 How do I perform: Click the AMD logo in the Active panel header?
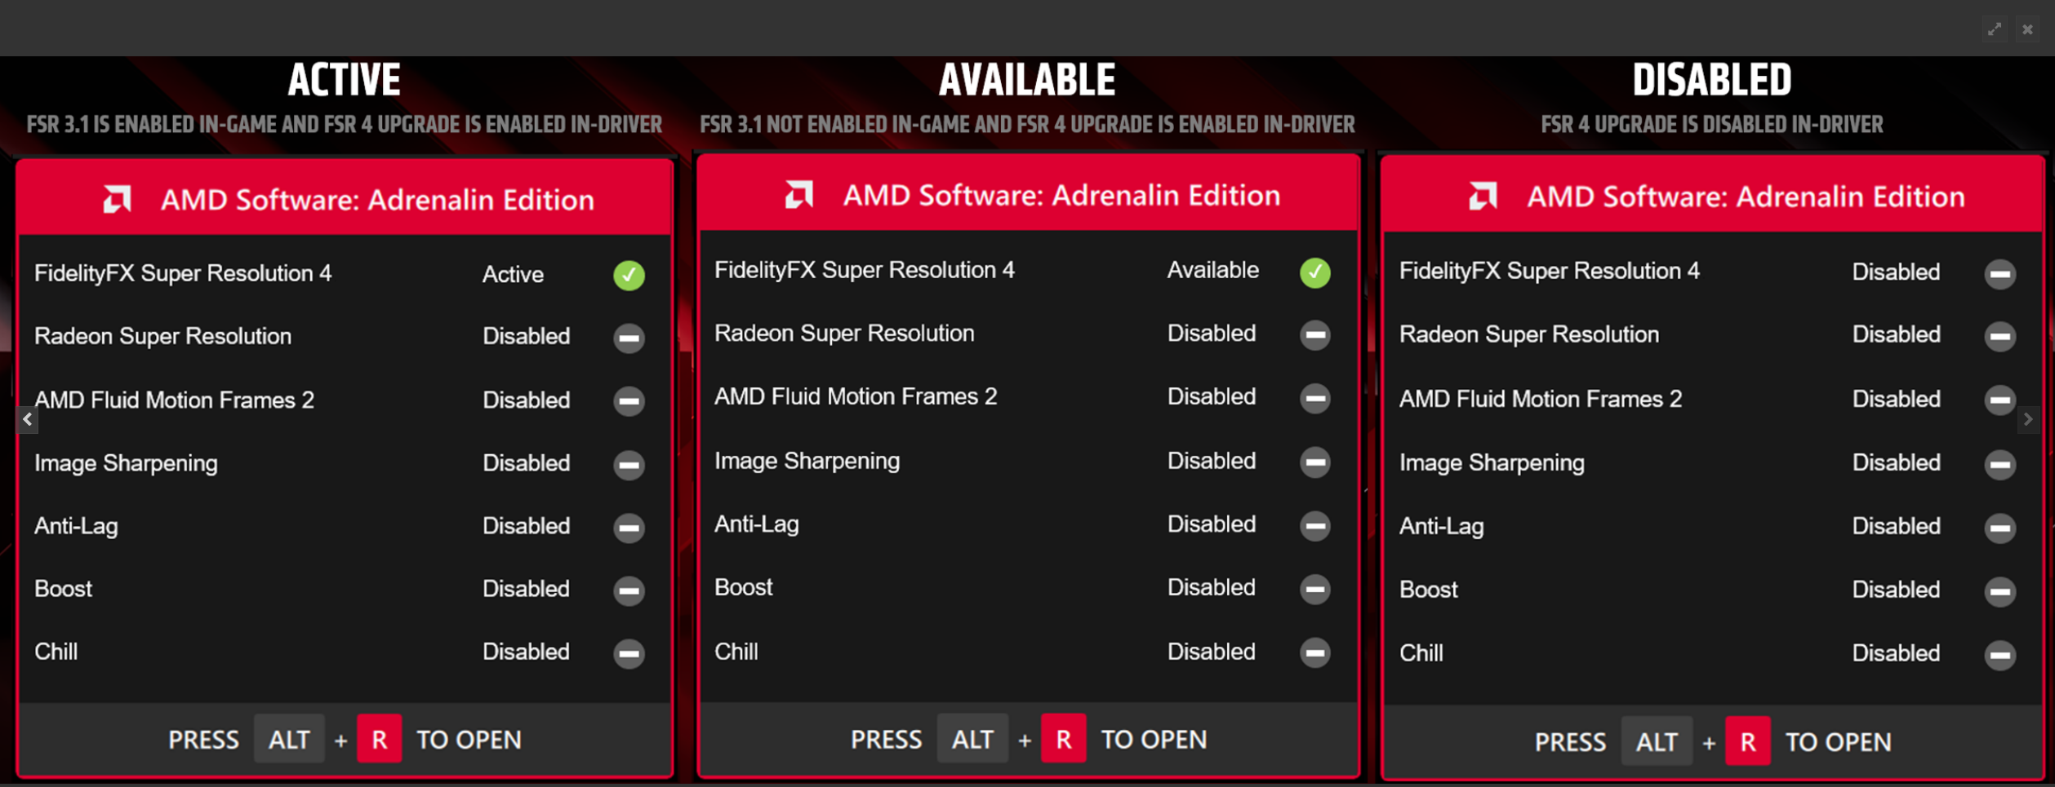(118, 199)
